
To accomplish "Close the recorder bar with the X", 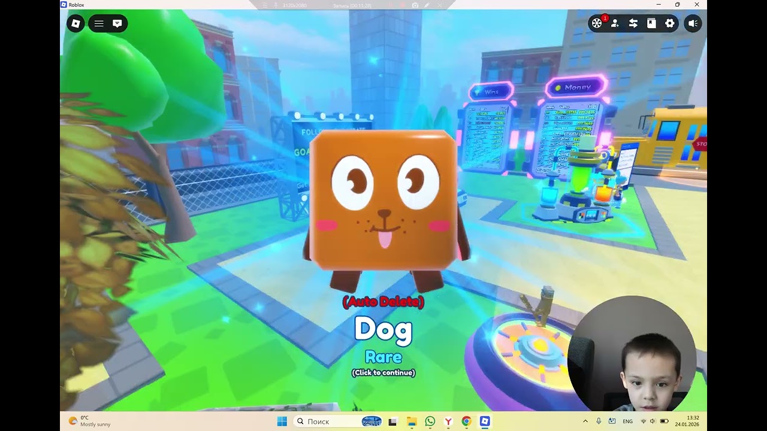I will click(x=440, y=5).
